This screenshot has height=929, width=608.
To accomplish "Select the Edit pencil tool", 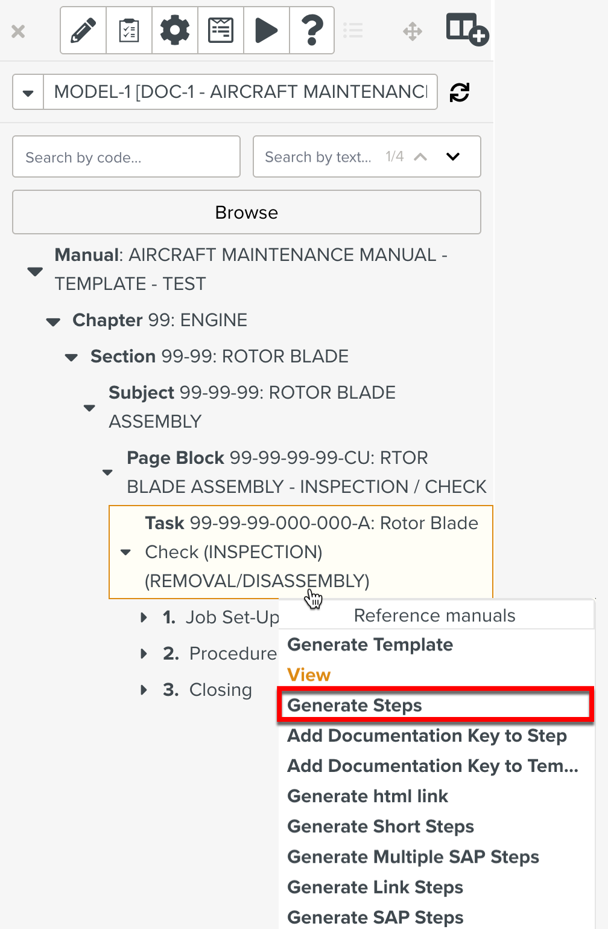I will point(83,30).
